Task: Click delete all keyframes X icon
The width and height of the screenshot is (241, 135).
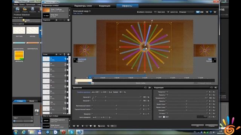Action: tap(168, 12)
